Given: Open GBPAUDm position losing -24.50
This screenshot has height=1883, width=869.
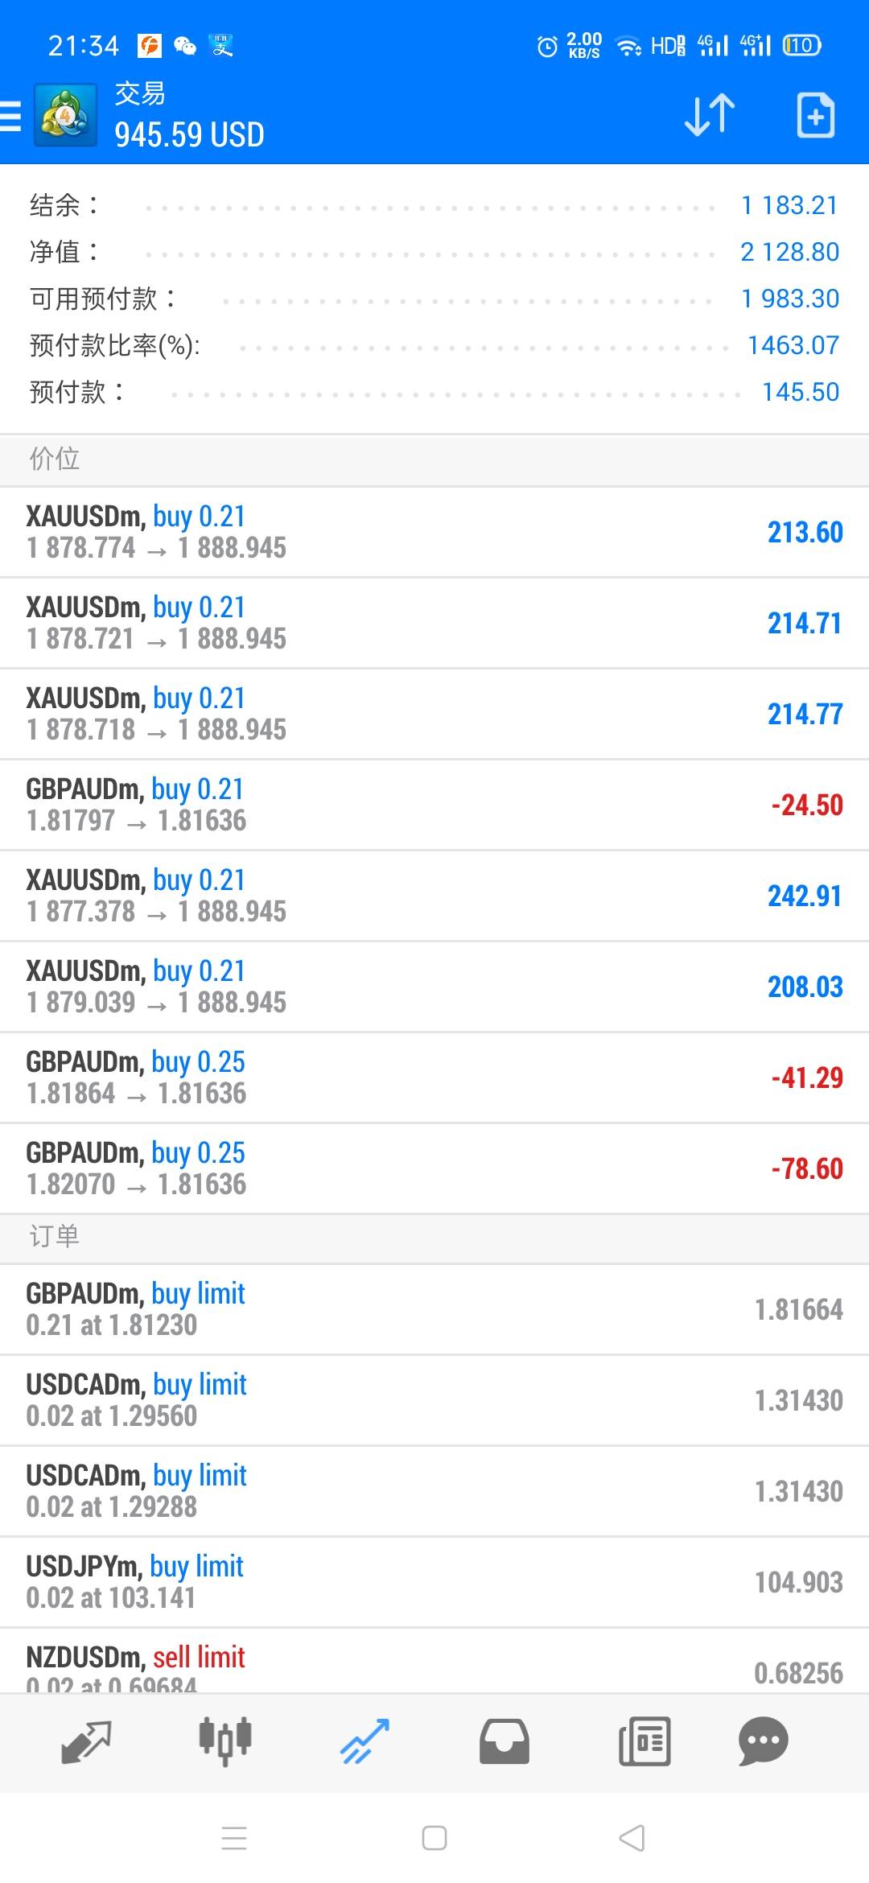Looking at the screenshot, I should 434,805.
